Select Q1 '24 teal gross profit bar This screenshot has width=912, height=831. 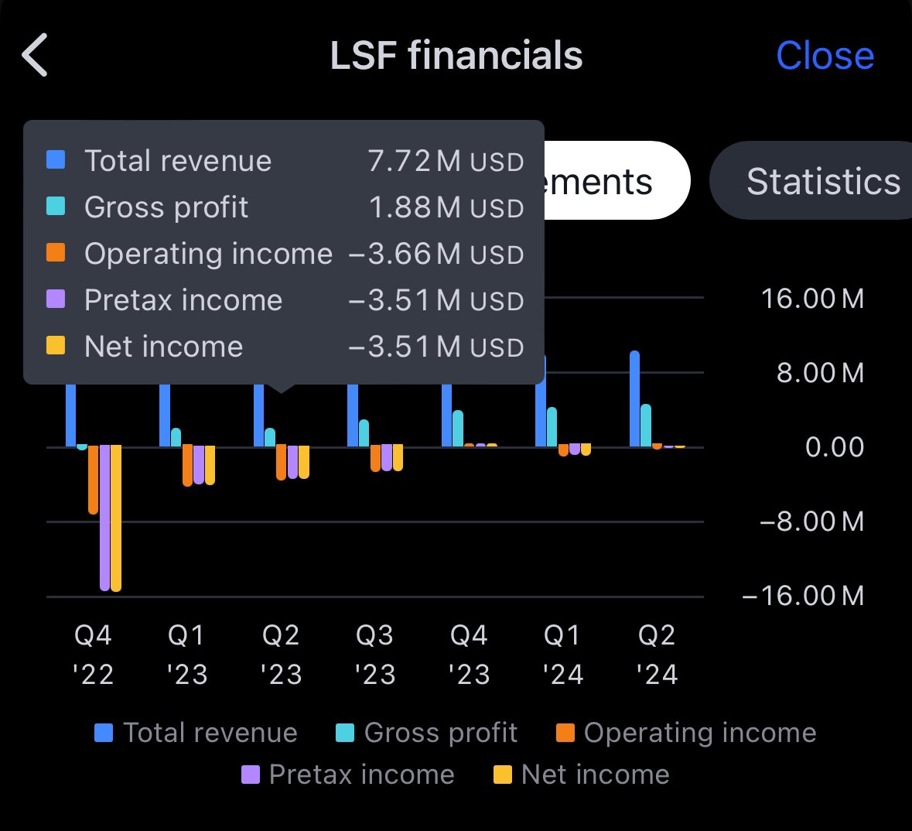tap(552, 426)
